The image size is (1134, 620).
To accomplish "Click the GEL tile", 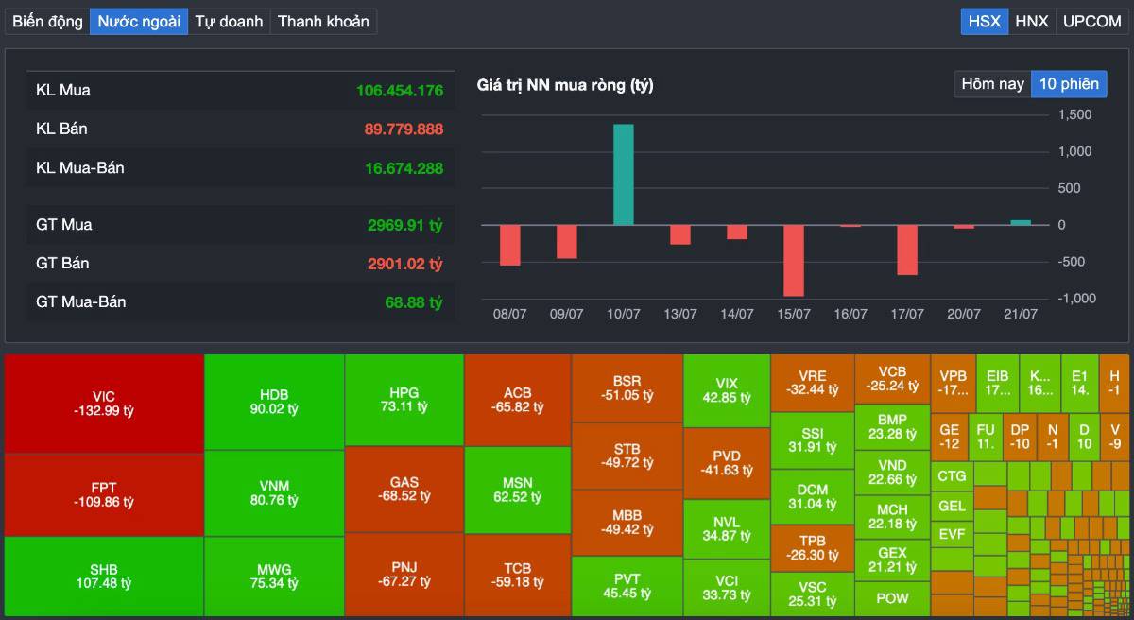I will 952,506.
